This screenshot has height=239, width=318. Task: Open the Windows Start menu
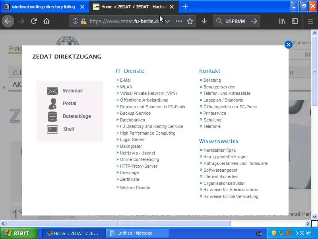19,233
